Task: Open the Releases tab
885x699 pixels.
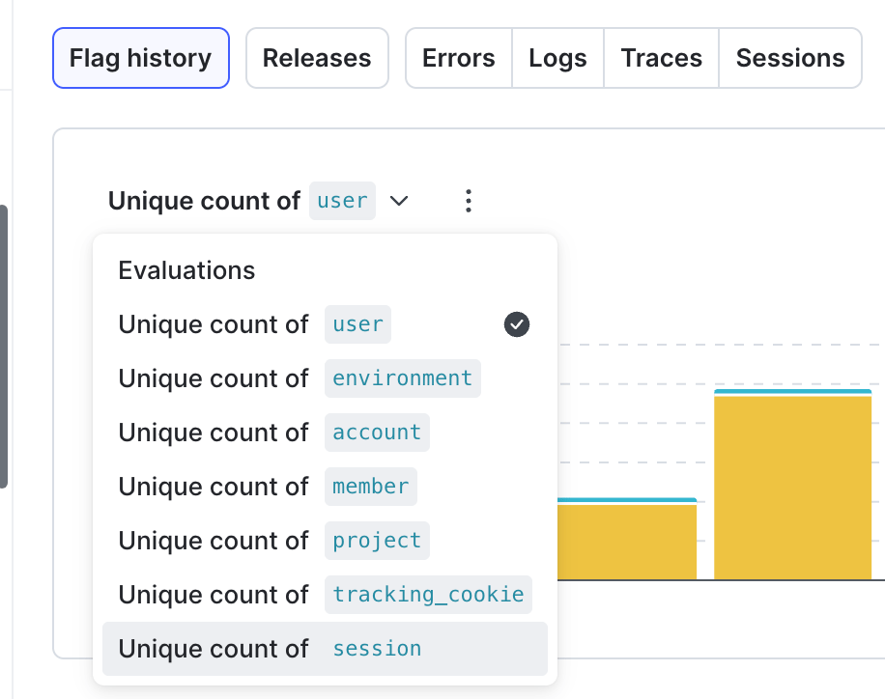Action: coord(317,58)
